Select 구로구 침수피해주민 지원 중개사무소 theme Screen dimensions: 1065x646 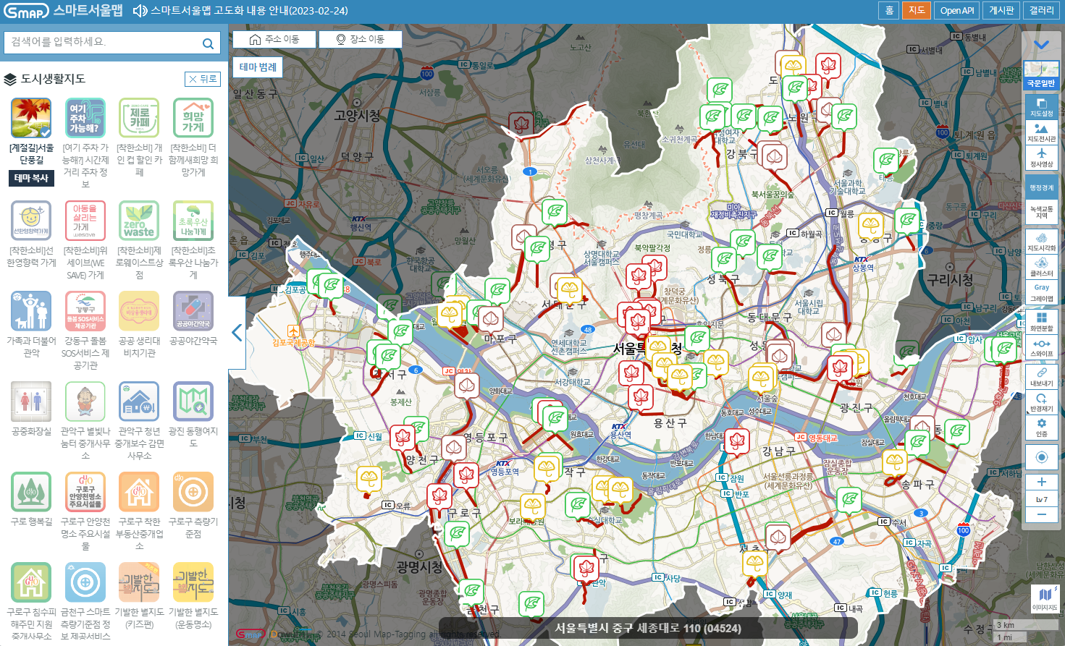[31, 582]
